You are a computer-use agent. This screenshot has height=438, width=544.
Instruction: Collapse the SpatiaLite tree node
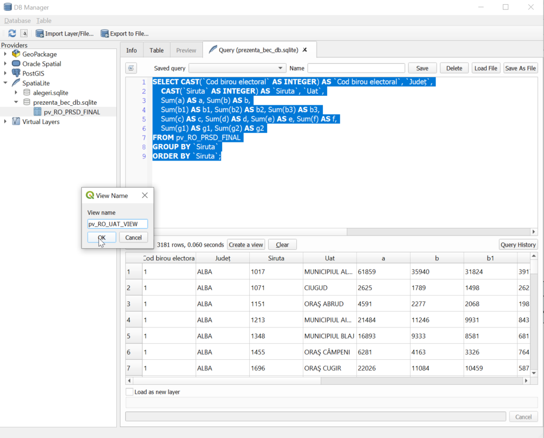[5, 83]
